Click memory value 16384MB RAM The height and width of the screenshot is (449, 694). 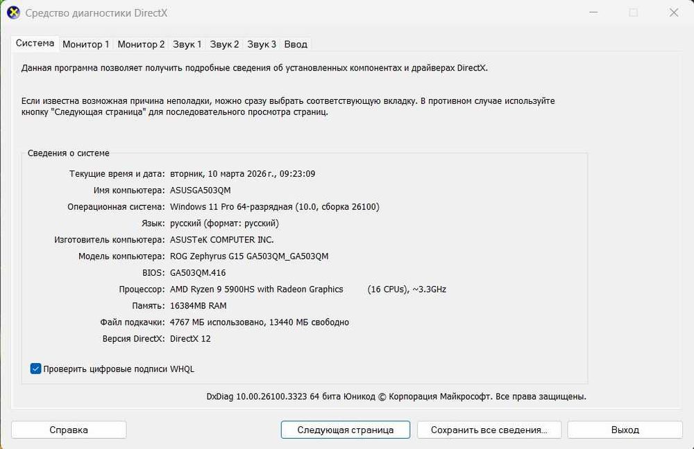click(x=198, y=306)
